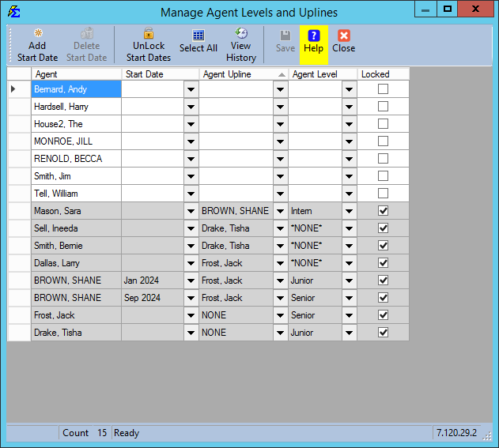Open Start Date dropdown for Jan 2024 row
Screen dimensions: 499x448
191,280
